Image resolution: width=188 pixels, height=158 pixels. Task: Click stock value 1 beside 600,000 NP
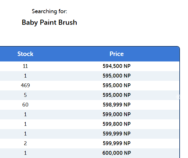point(25,153)
